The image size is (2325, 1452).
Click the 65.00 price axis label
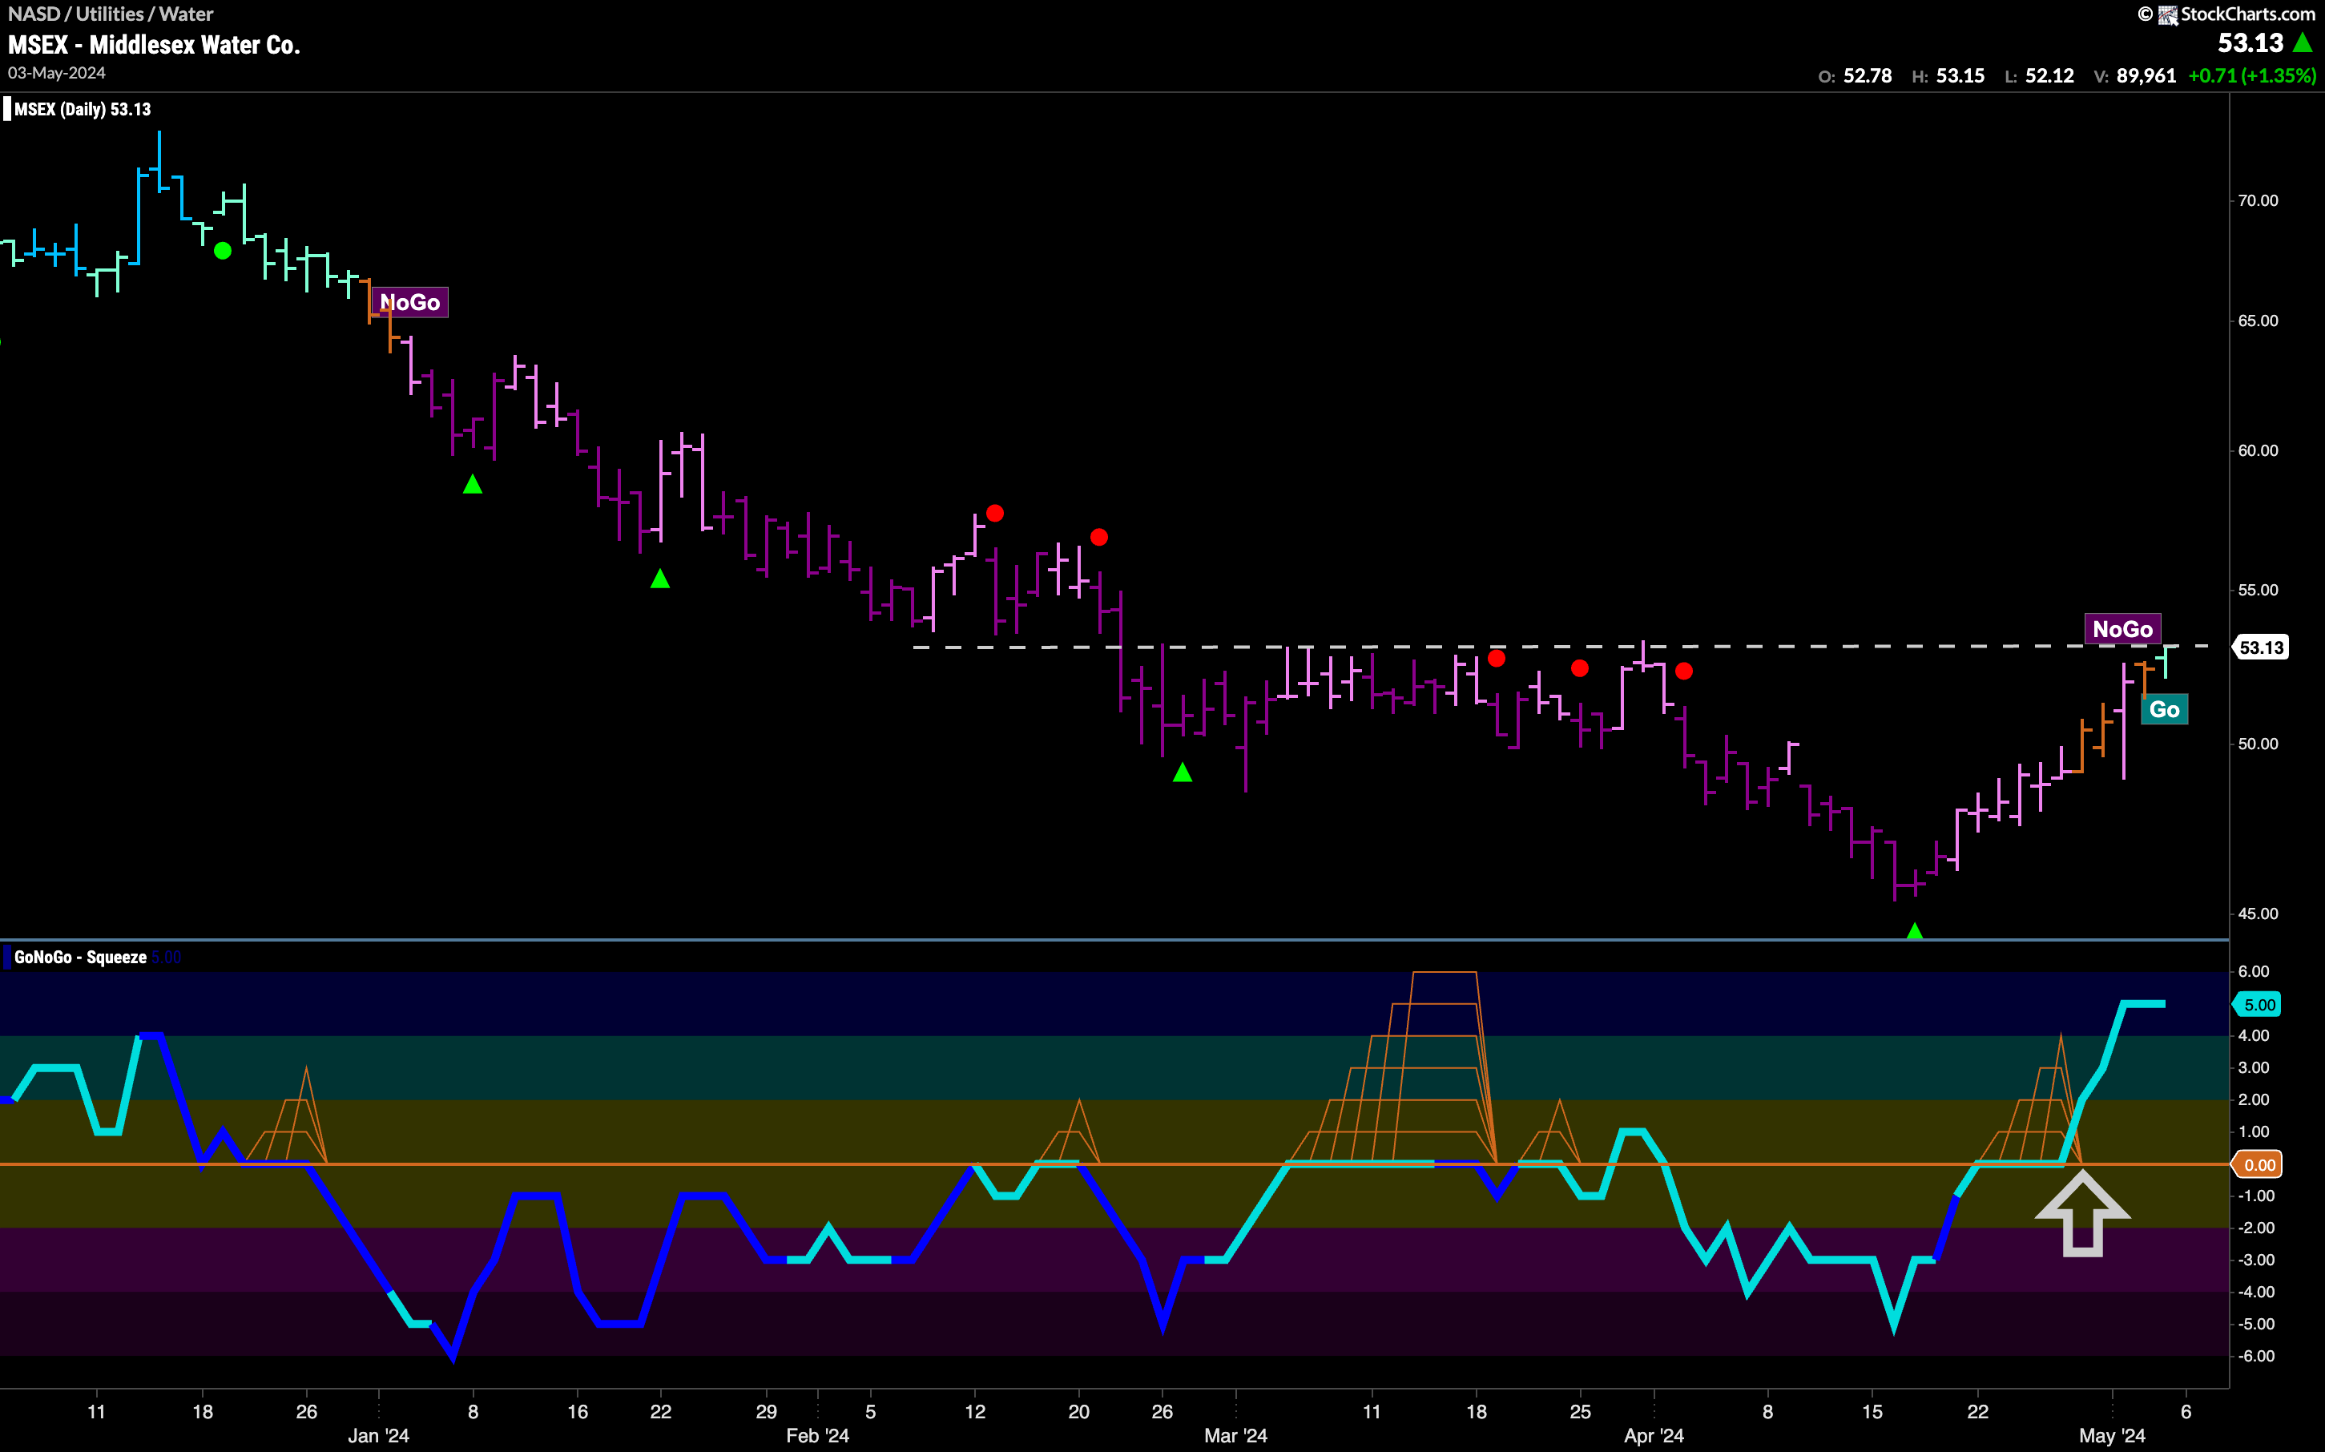pos(2258,321)
